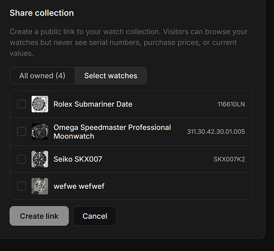Viewport: 274px width, 251px height.
Task: Click the SKX007K2 reference label
Action: point(229,159)
